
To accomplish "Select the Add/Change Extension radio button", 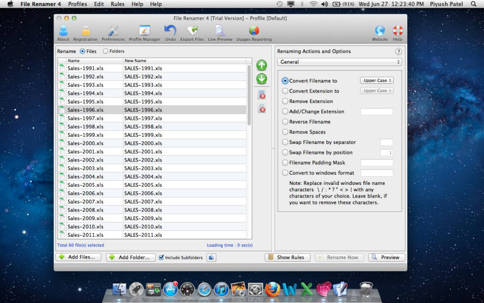I will point(285,112).
